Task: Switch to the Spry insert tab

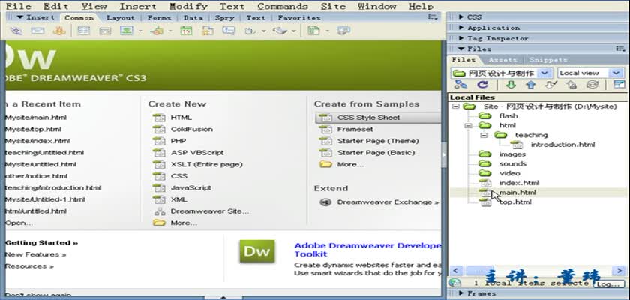Action: coord(224,18)
